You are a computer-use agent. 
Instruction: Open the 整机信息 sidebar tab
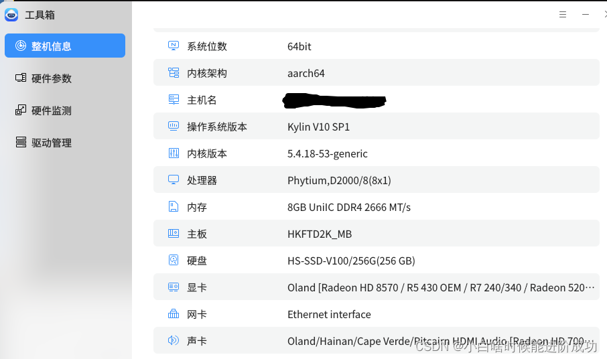pyautogui.click(x=65, y=46)
